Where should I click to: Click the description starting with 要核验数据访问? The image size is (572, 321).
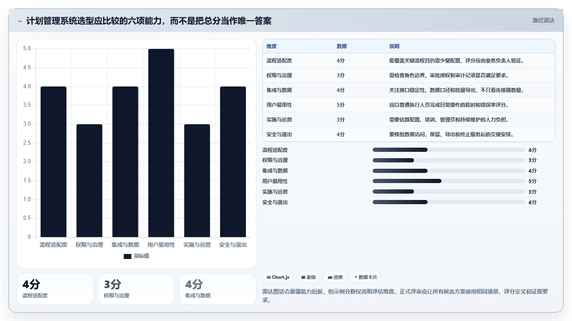pos(451,135)
